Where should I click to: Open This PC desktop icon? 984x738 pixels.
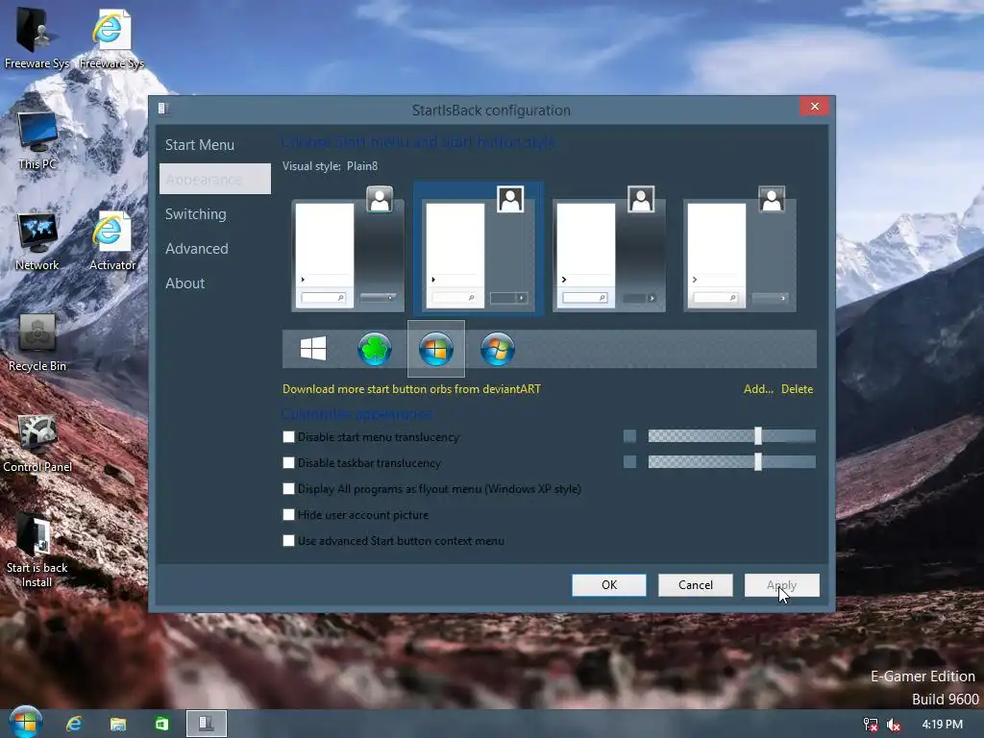(x=37, y=140)
